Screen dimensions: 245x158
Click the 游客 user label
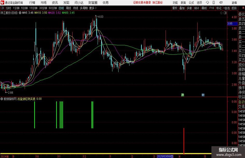[234, 3]
